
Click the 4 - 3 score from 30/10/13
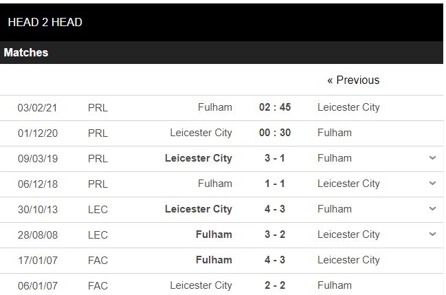(x=275, y=209)
